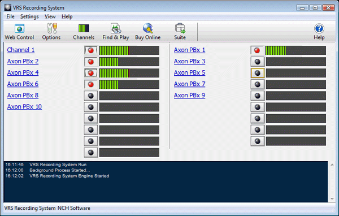Toggle the record button for Channel 1
Viewport: 339px width, 216px height.
[x=91, y=50]
